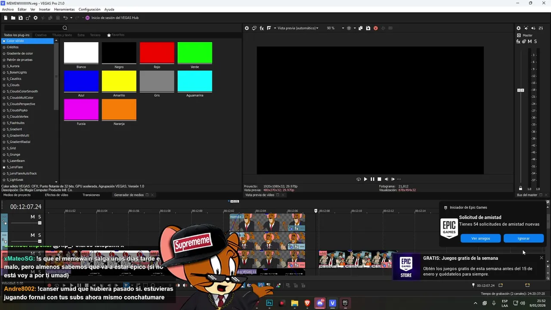Click the plug-in search magnifier icon

[65, 28]
